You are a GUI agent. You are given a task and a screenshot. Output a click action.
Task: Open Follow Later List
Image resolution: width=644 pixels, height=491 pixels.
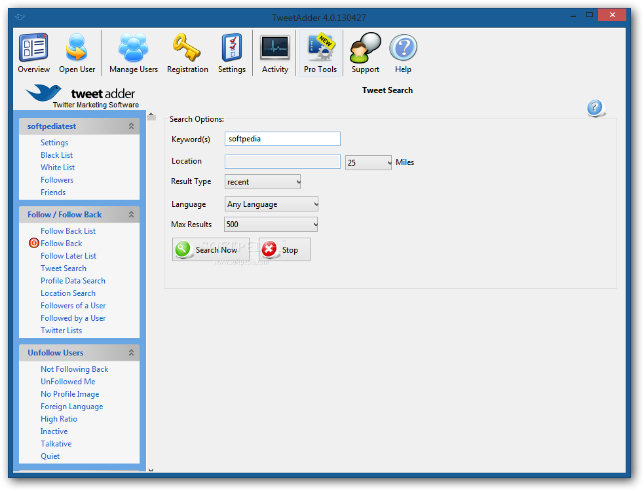point(68,256)
